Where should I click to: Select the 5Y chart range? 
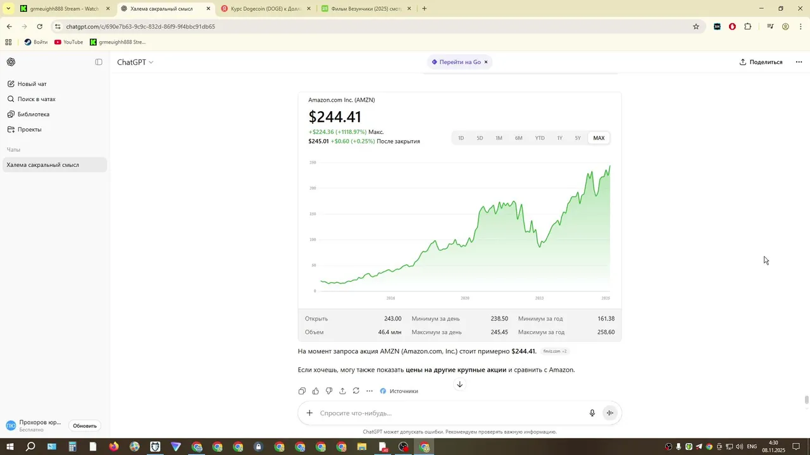(578, 138)
